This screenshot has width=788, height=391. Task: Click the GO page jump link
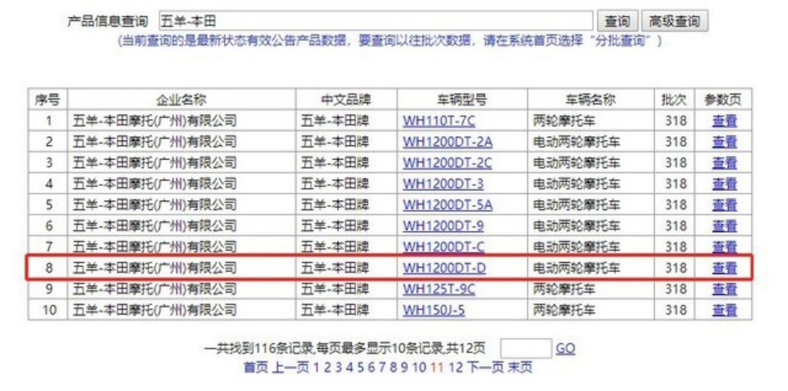(566, 348)
